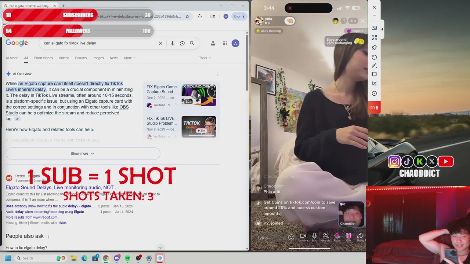Click the Type... chat input in TikTok
470x264 pixels.
[x=270, y=238]
